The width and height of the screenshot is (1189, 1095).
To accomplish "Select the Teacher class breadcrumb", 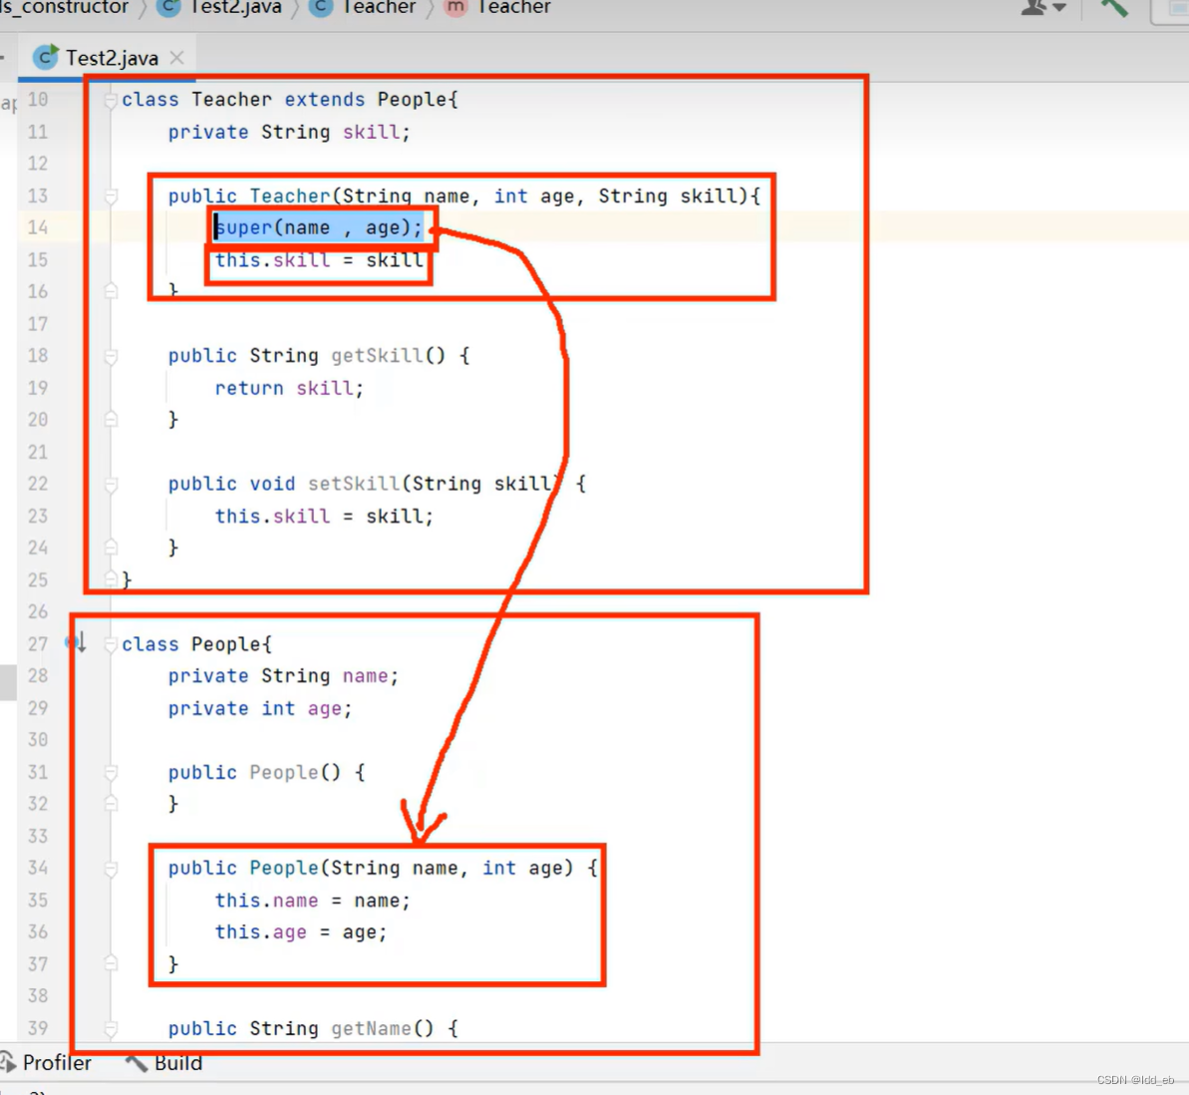I will tap(363, 8).
